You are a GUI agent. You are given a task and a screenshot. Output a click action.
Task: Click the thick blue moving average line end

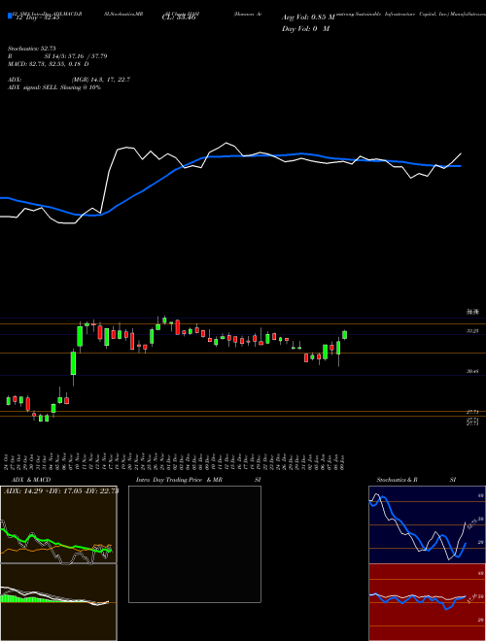[x=460, y=166]
